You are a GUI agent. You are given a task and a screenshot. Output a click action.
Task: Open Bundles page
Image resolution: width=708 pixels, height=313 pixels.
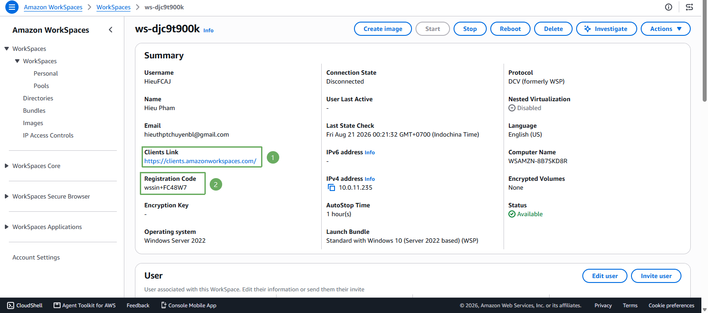click(34, 111)
